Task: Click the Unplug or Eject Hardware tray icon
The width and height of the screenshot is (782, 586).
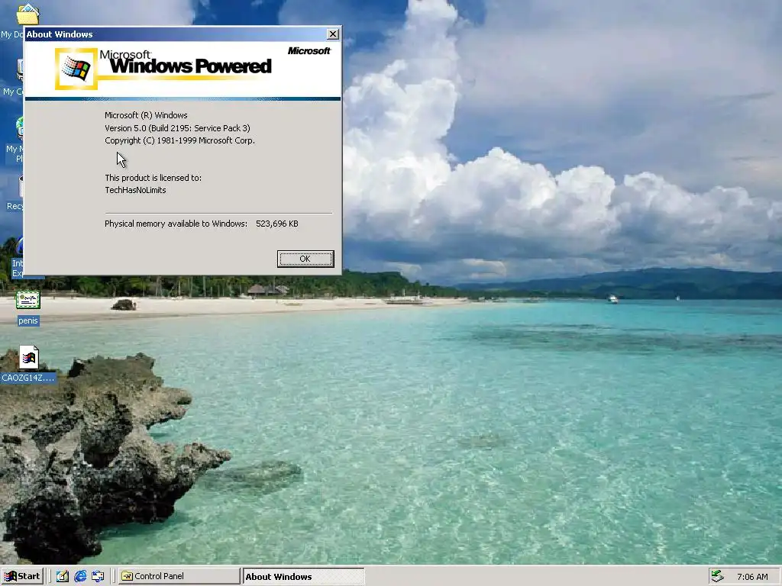Action: coord(718,576)
